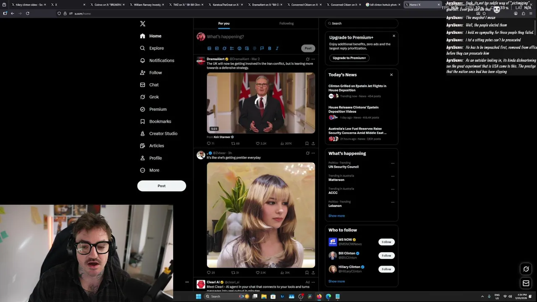
Task: Show hidden system tray icons
Action: coord(482,297)
